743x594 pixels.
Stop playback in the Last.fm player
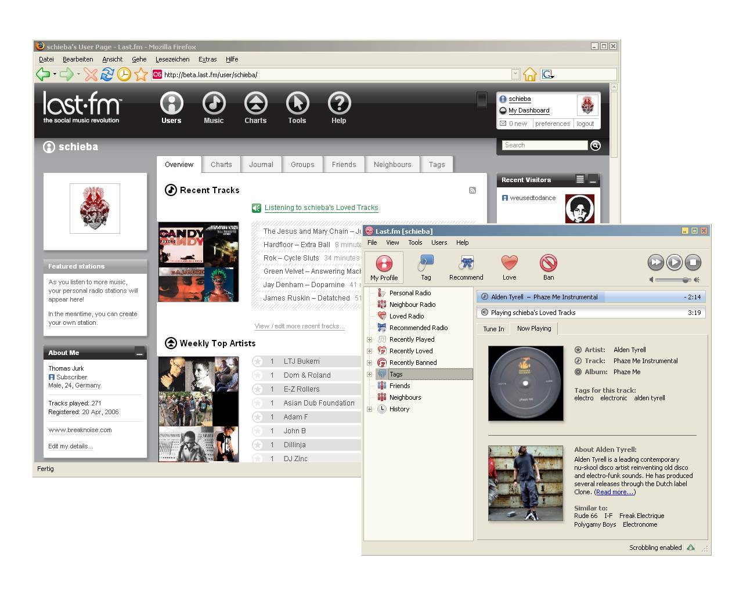click(x=693, y=262)
